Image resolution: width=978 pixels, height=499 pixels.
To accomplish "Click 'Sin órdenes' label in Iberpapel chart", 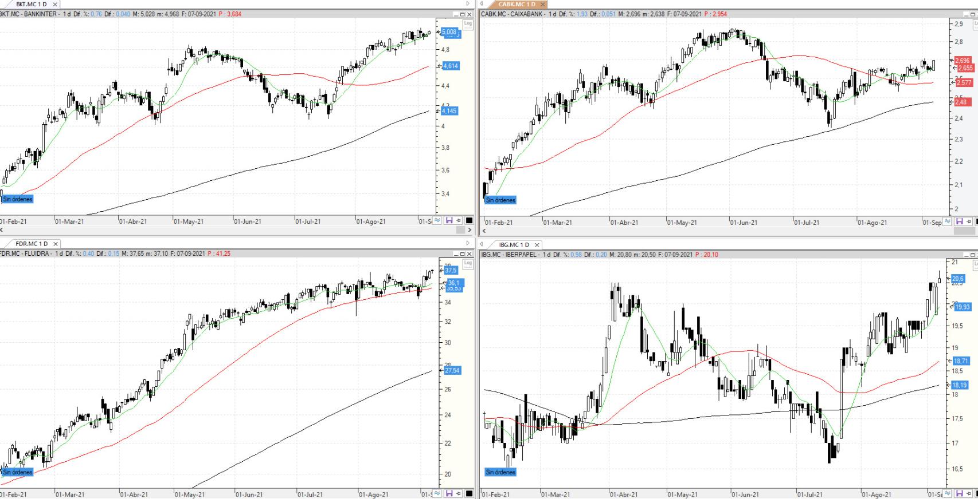I will [500, 472].
